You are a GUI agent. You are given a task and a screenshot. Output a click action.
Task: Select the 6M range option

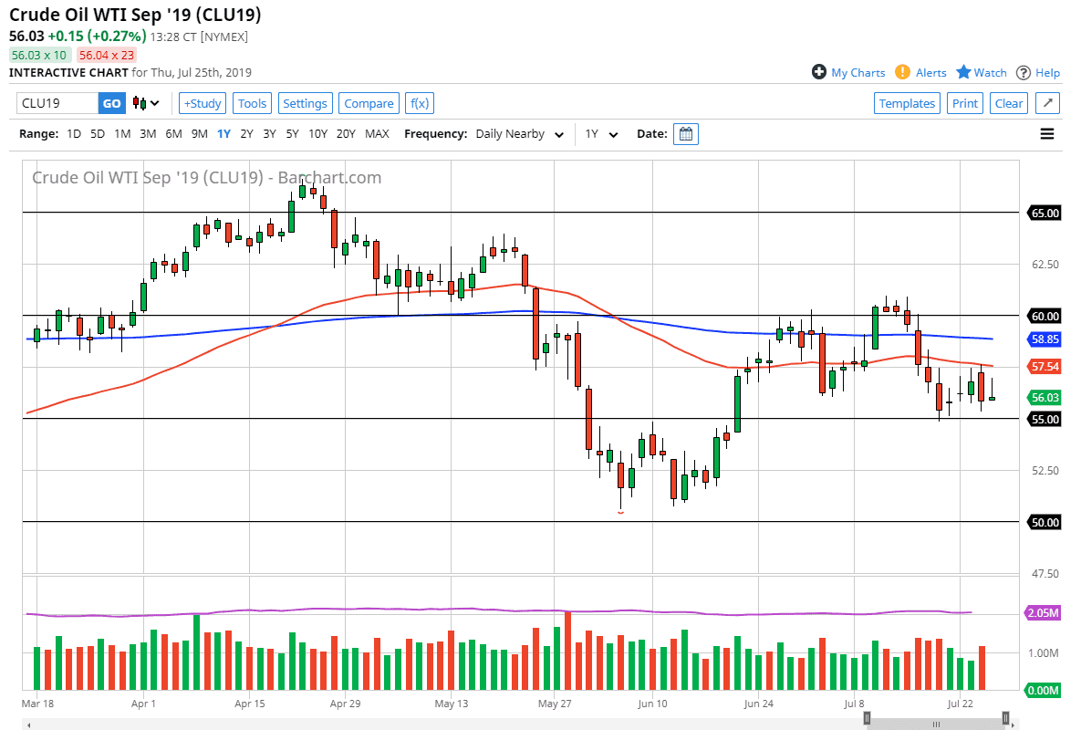coord(173,134)
